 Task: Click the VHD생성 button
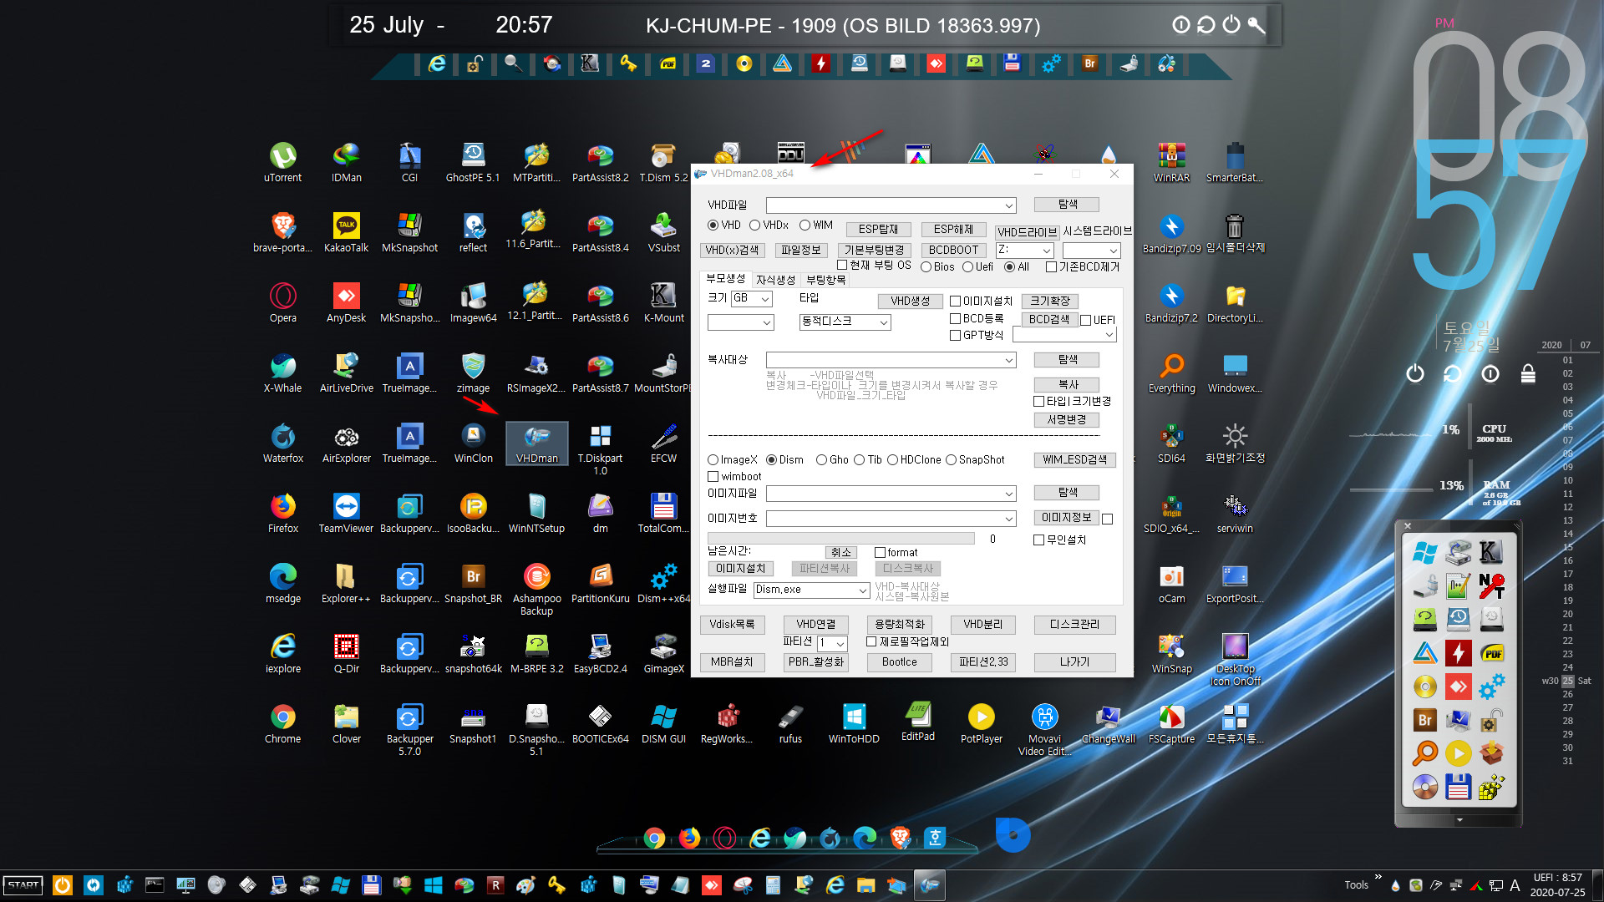coord(910,302)
